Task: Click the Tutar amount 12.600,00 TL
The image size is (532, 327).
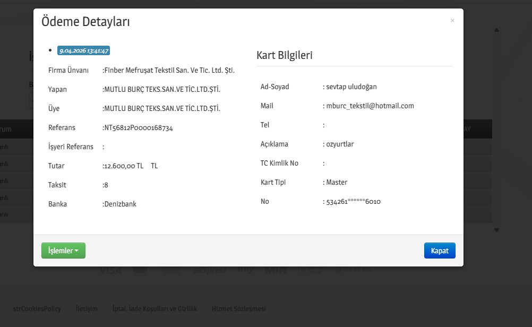Action: 124,166
